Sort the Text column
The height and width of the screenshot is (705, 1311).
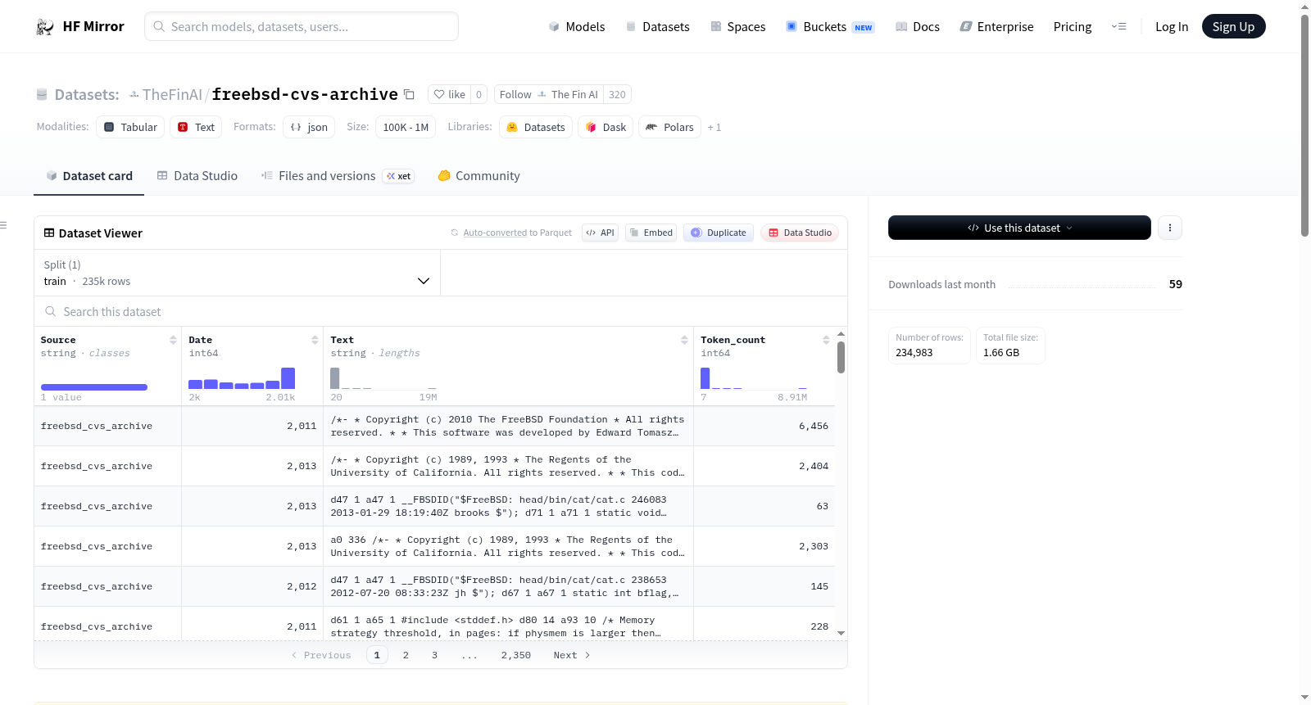tap(684, 340)
